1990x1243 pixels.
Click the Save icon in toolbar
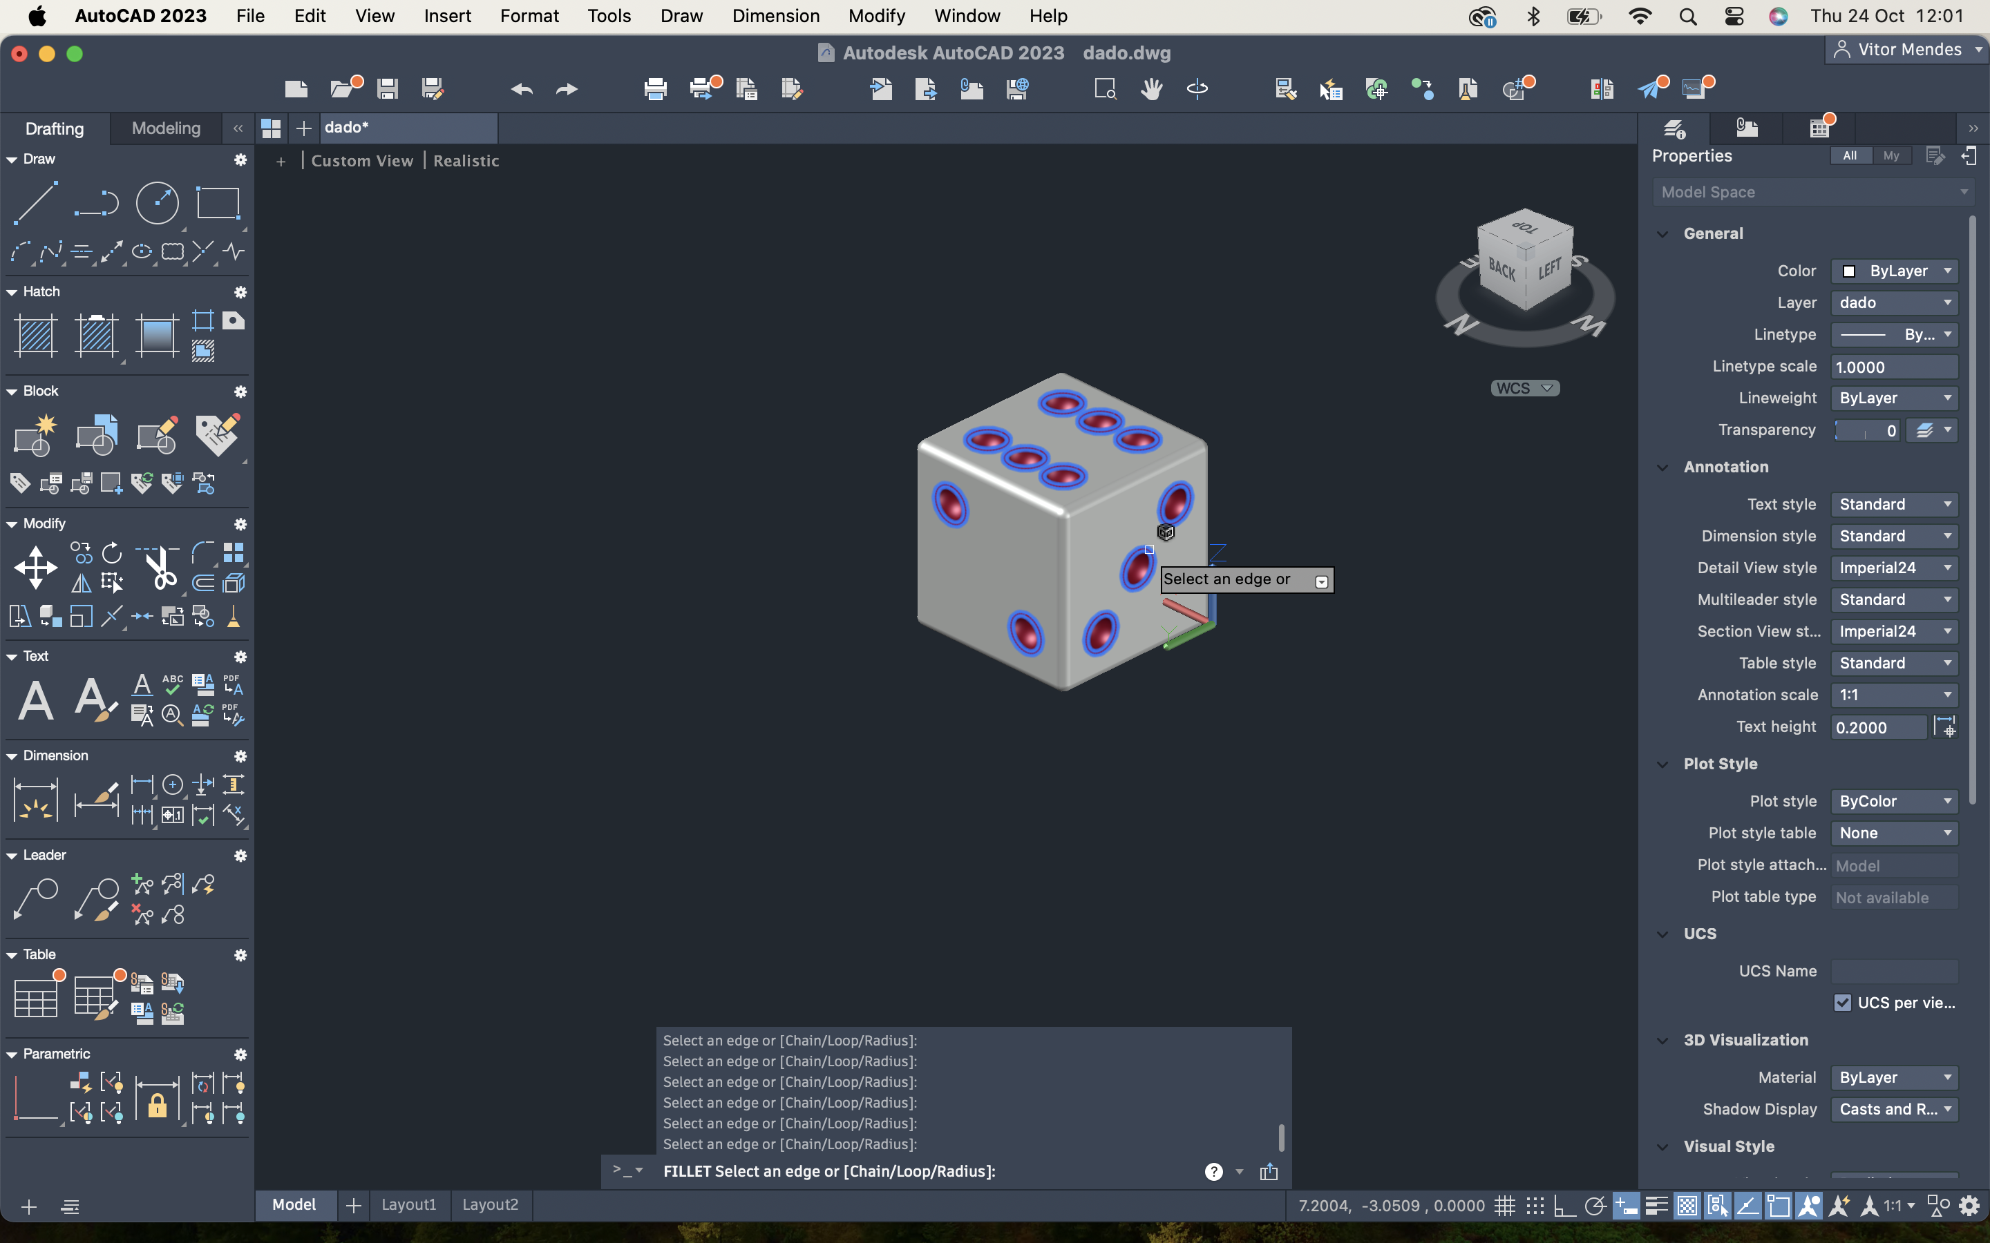[x=388, y=88]
